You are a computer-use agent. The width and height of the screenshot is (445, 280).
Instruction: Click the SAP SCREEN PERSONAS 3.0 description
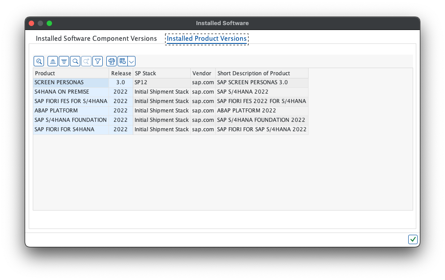[262, 82]
